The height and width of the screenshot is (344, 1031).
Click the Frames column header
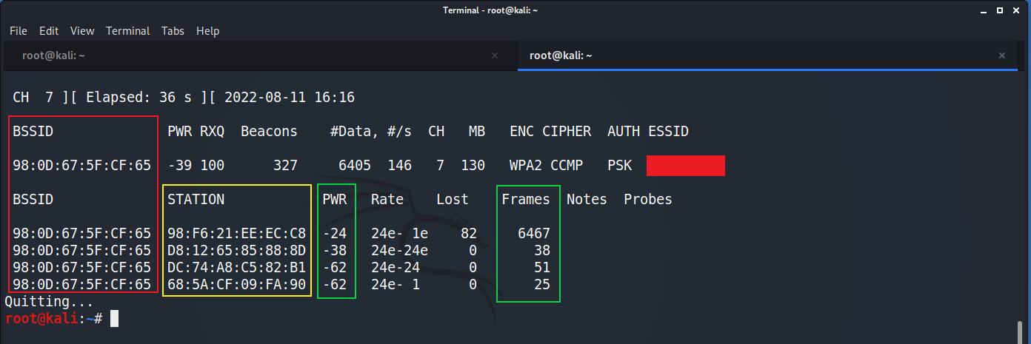(526, 199)
